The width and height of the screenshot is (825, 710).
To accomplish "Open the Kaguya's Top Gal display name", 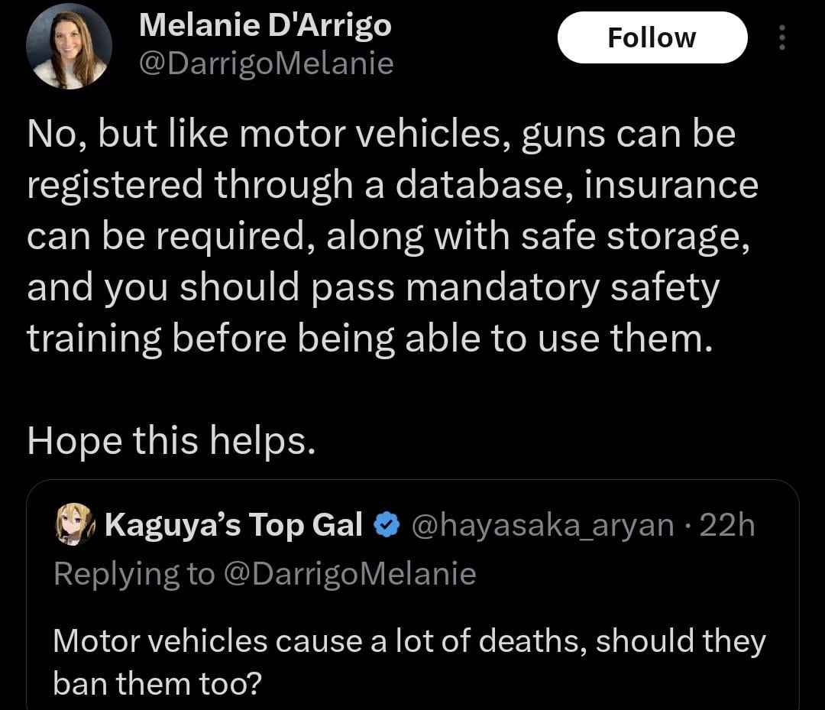I will (x=233, y=526).
